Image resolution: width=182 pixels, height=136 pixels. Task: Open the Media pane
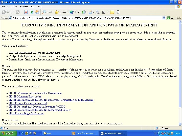(75, 12)
